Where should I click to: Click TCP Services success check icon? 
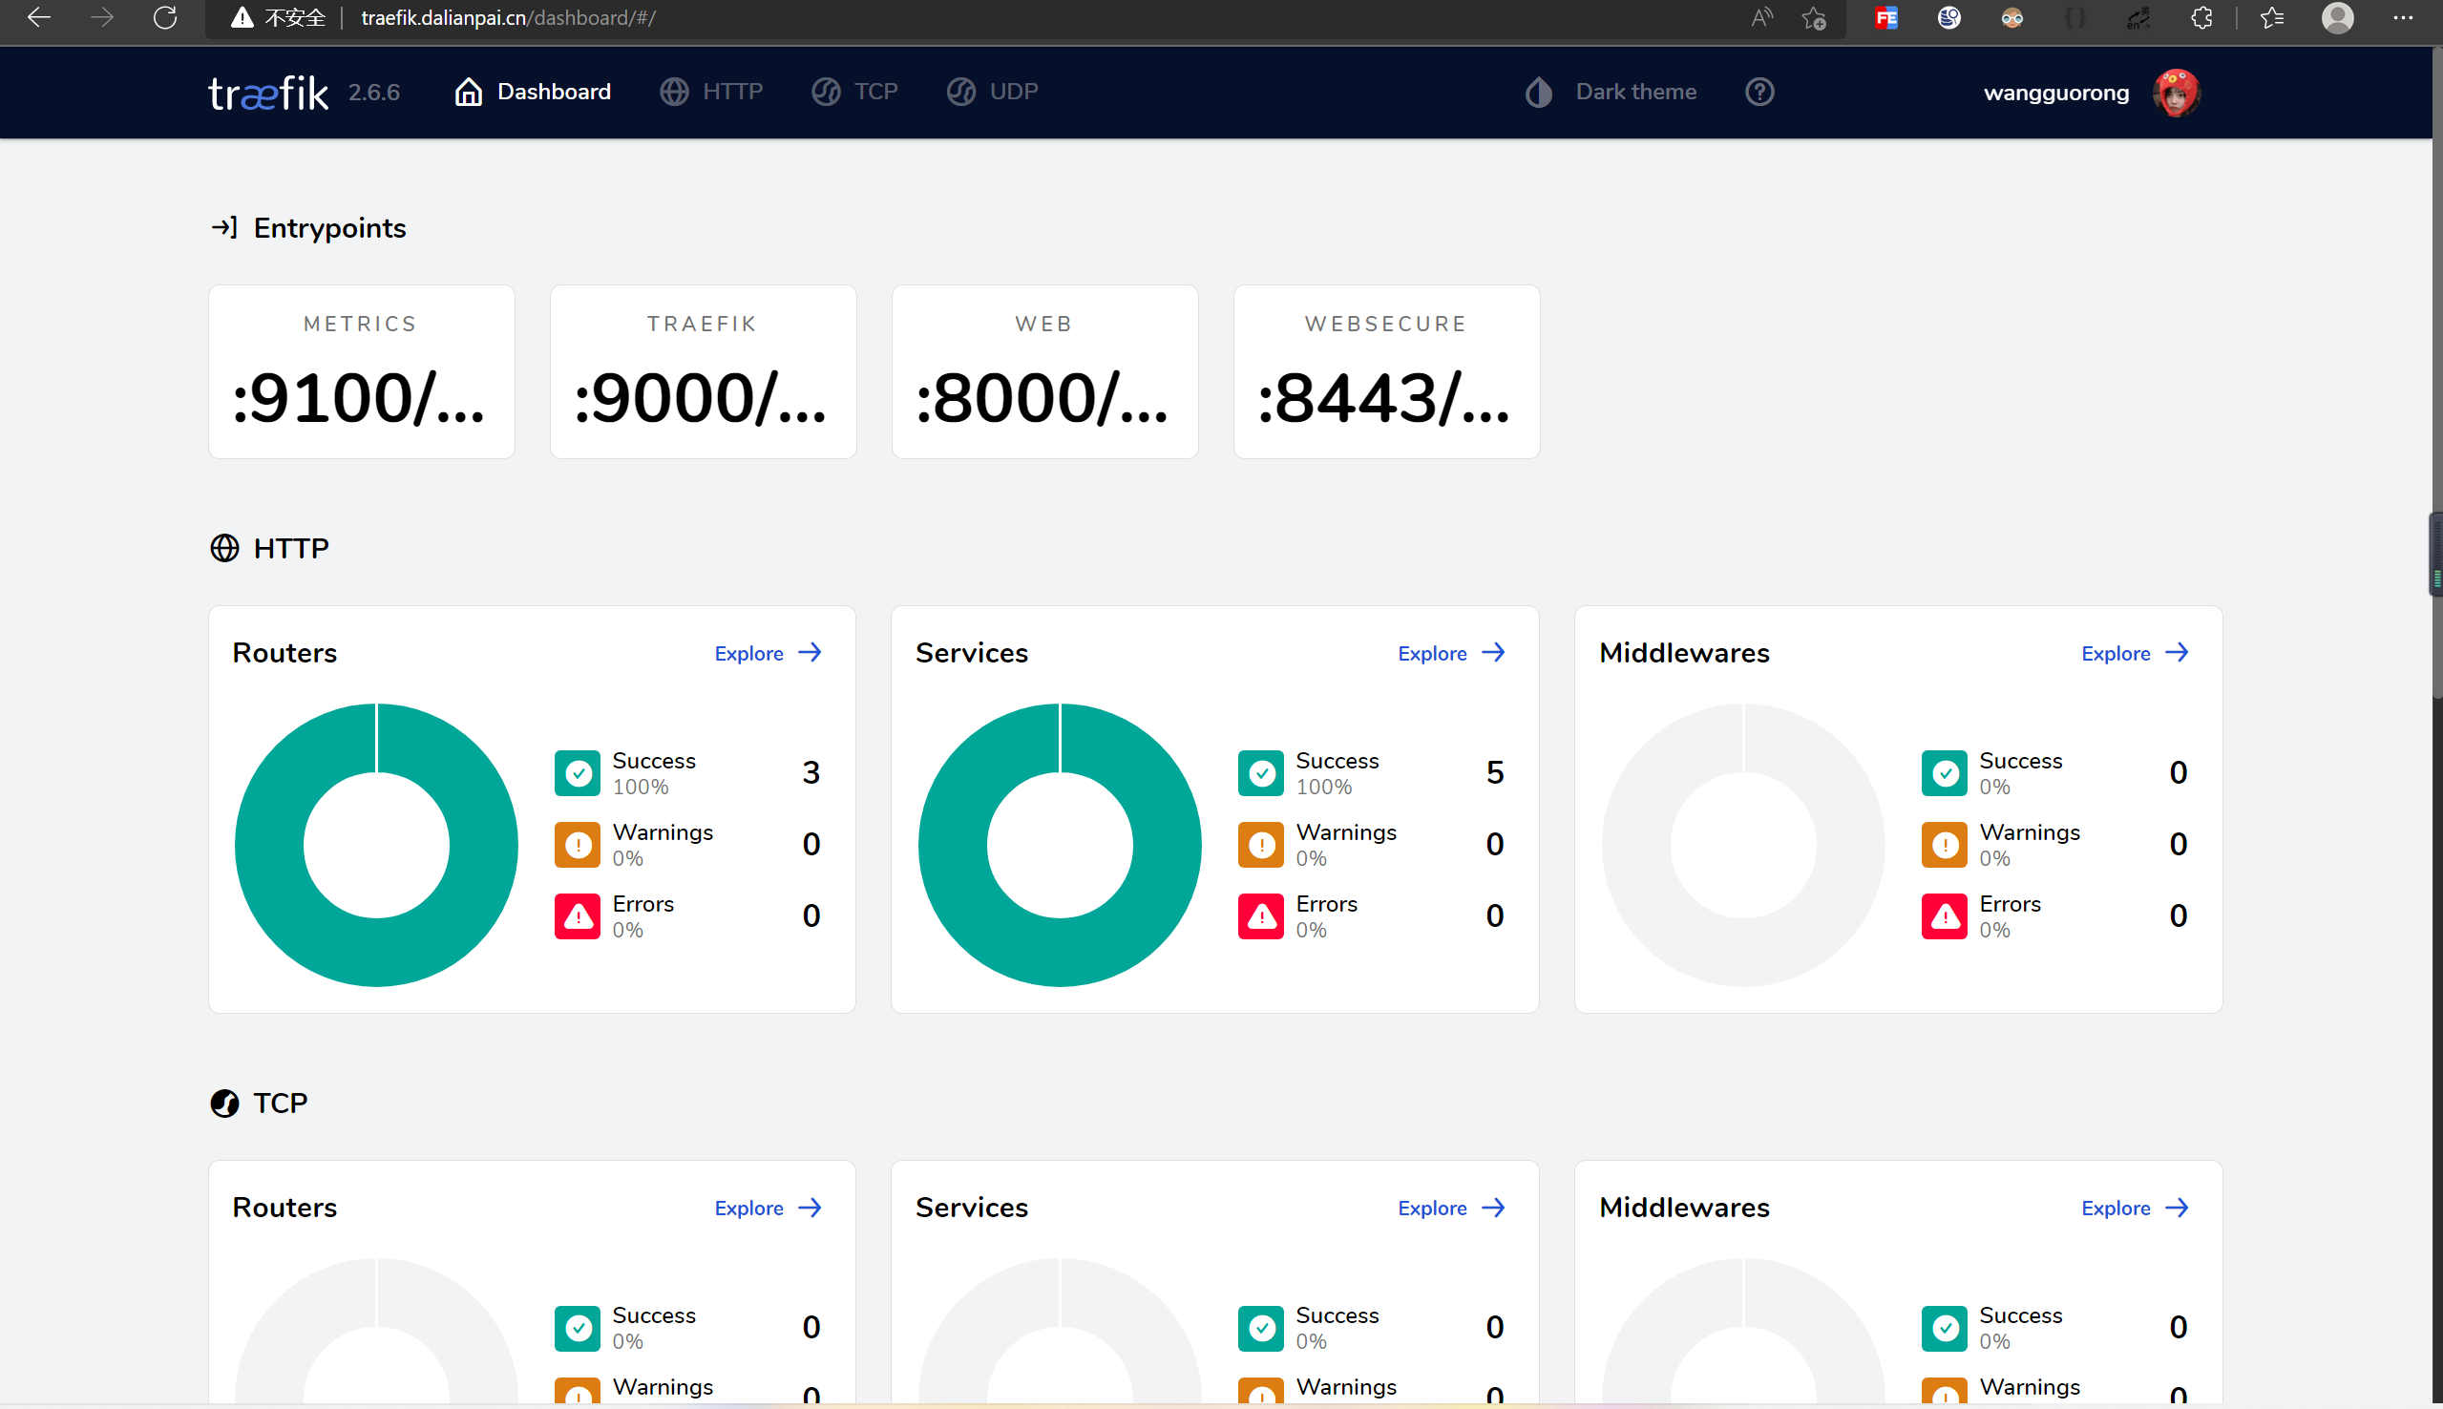coord(1261,1328)
